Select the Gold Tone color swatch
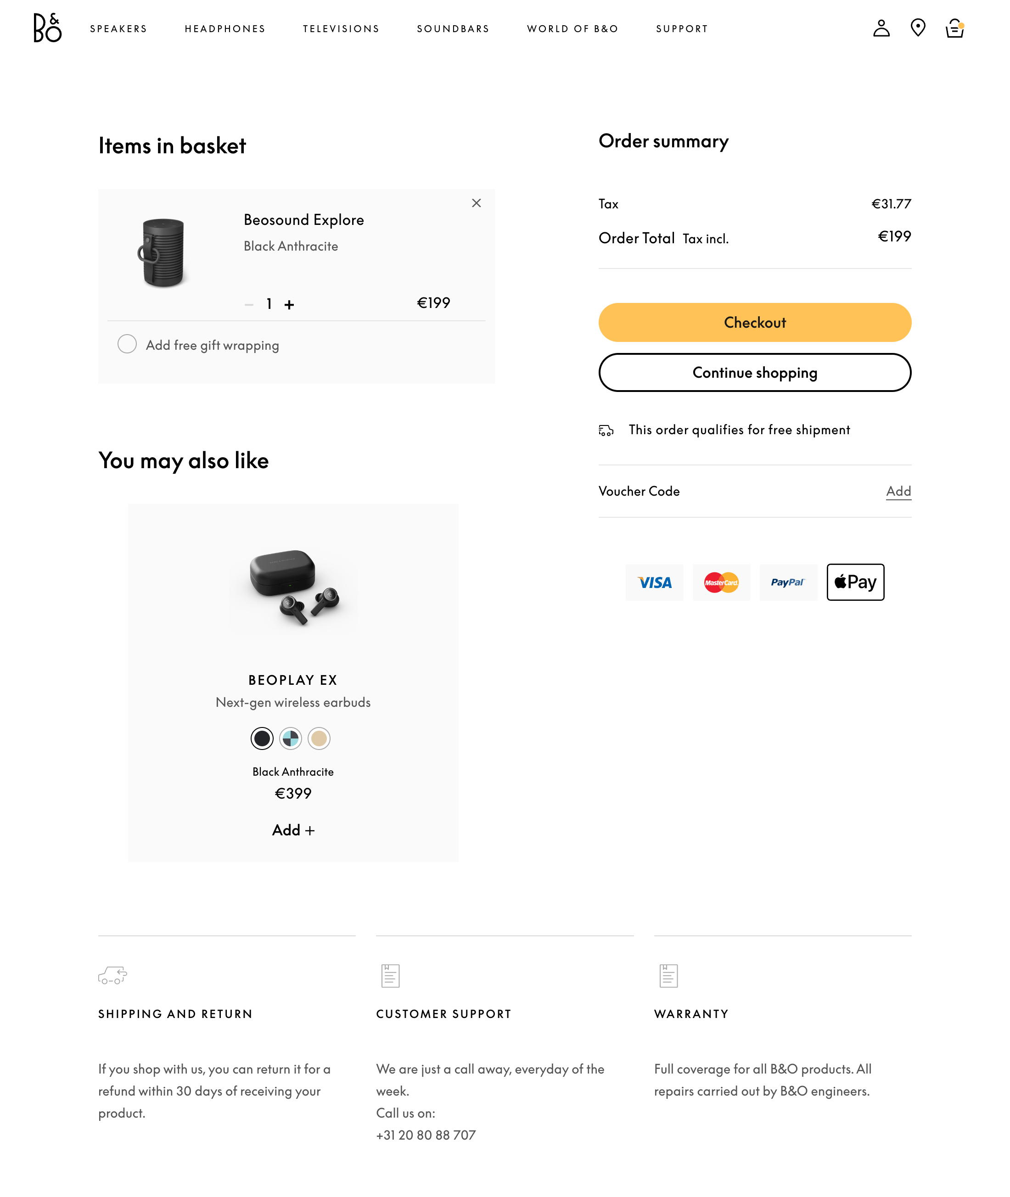Viewport: 1010px width, 1197px height. [x=320, y=738]
